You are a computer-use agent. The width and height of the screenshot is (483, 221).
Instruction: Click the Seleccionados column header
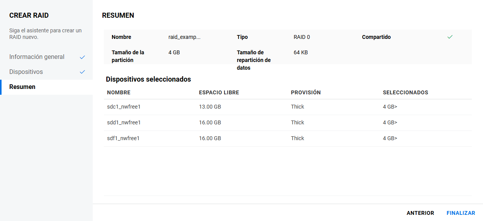point(405,93)
